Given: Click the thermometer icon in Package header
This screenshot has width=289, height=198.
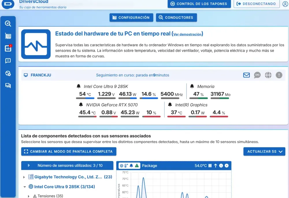Looking at the screenshot, I should click(x=126, y=166).
